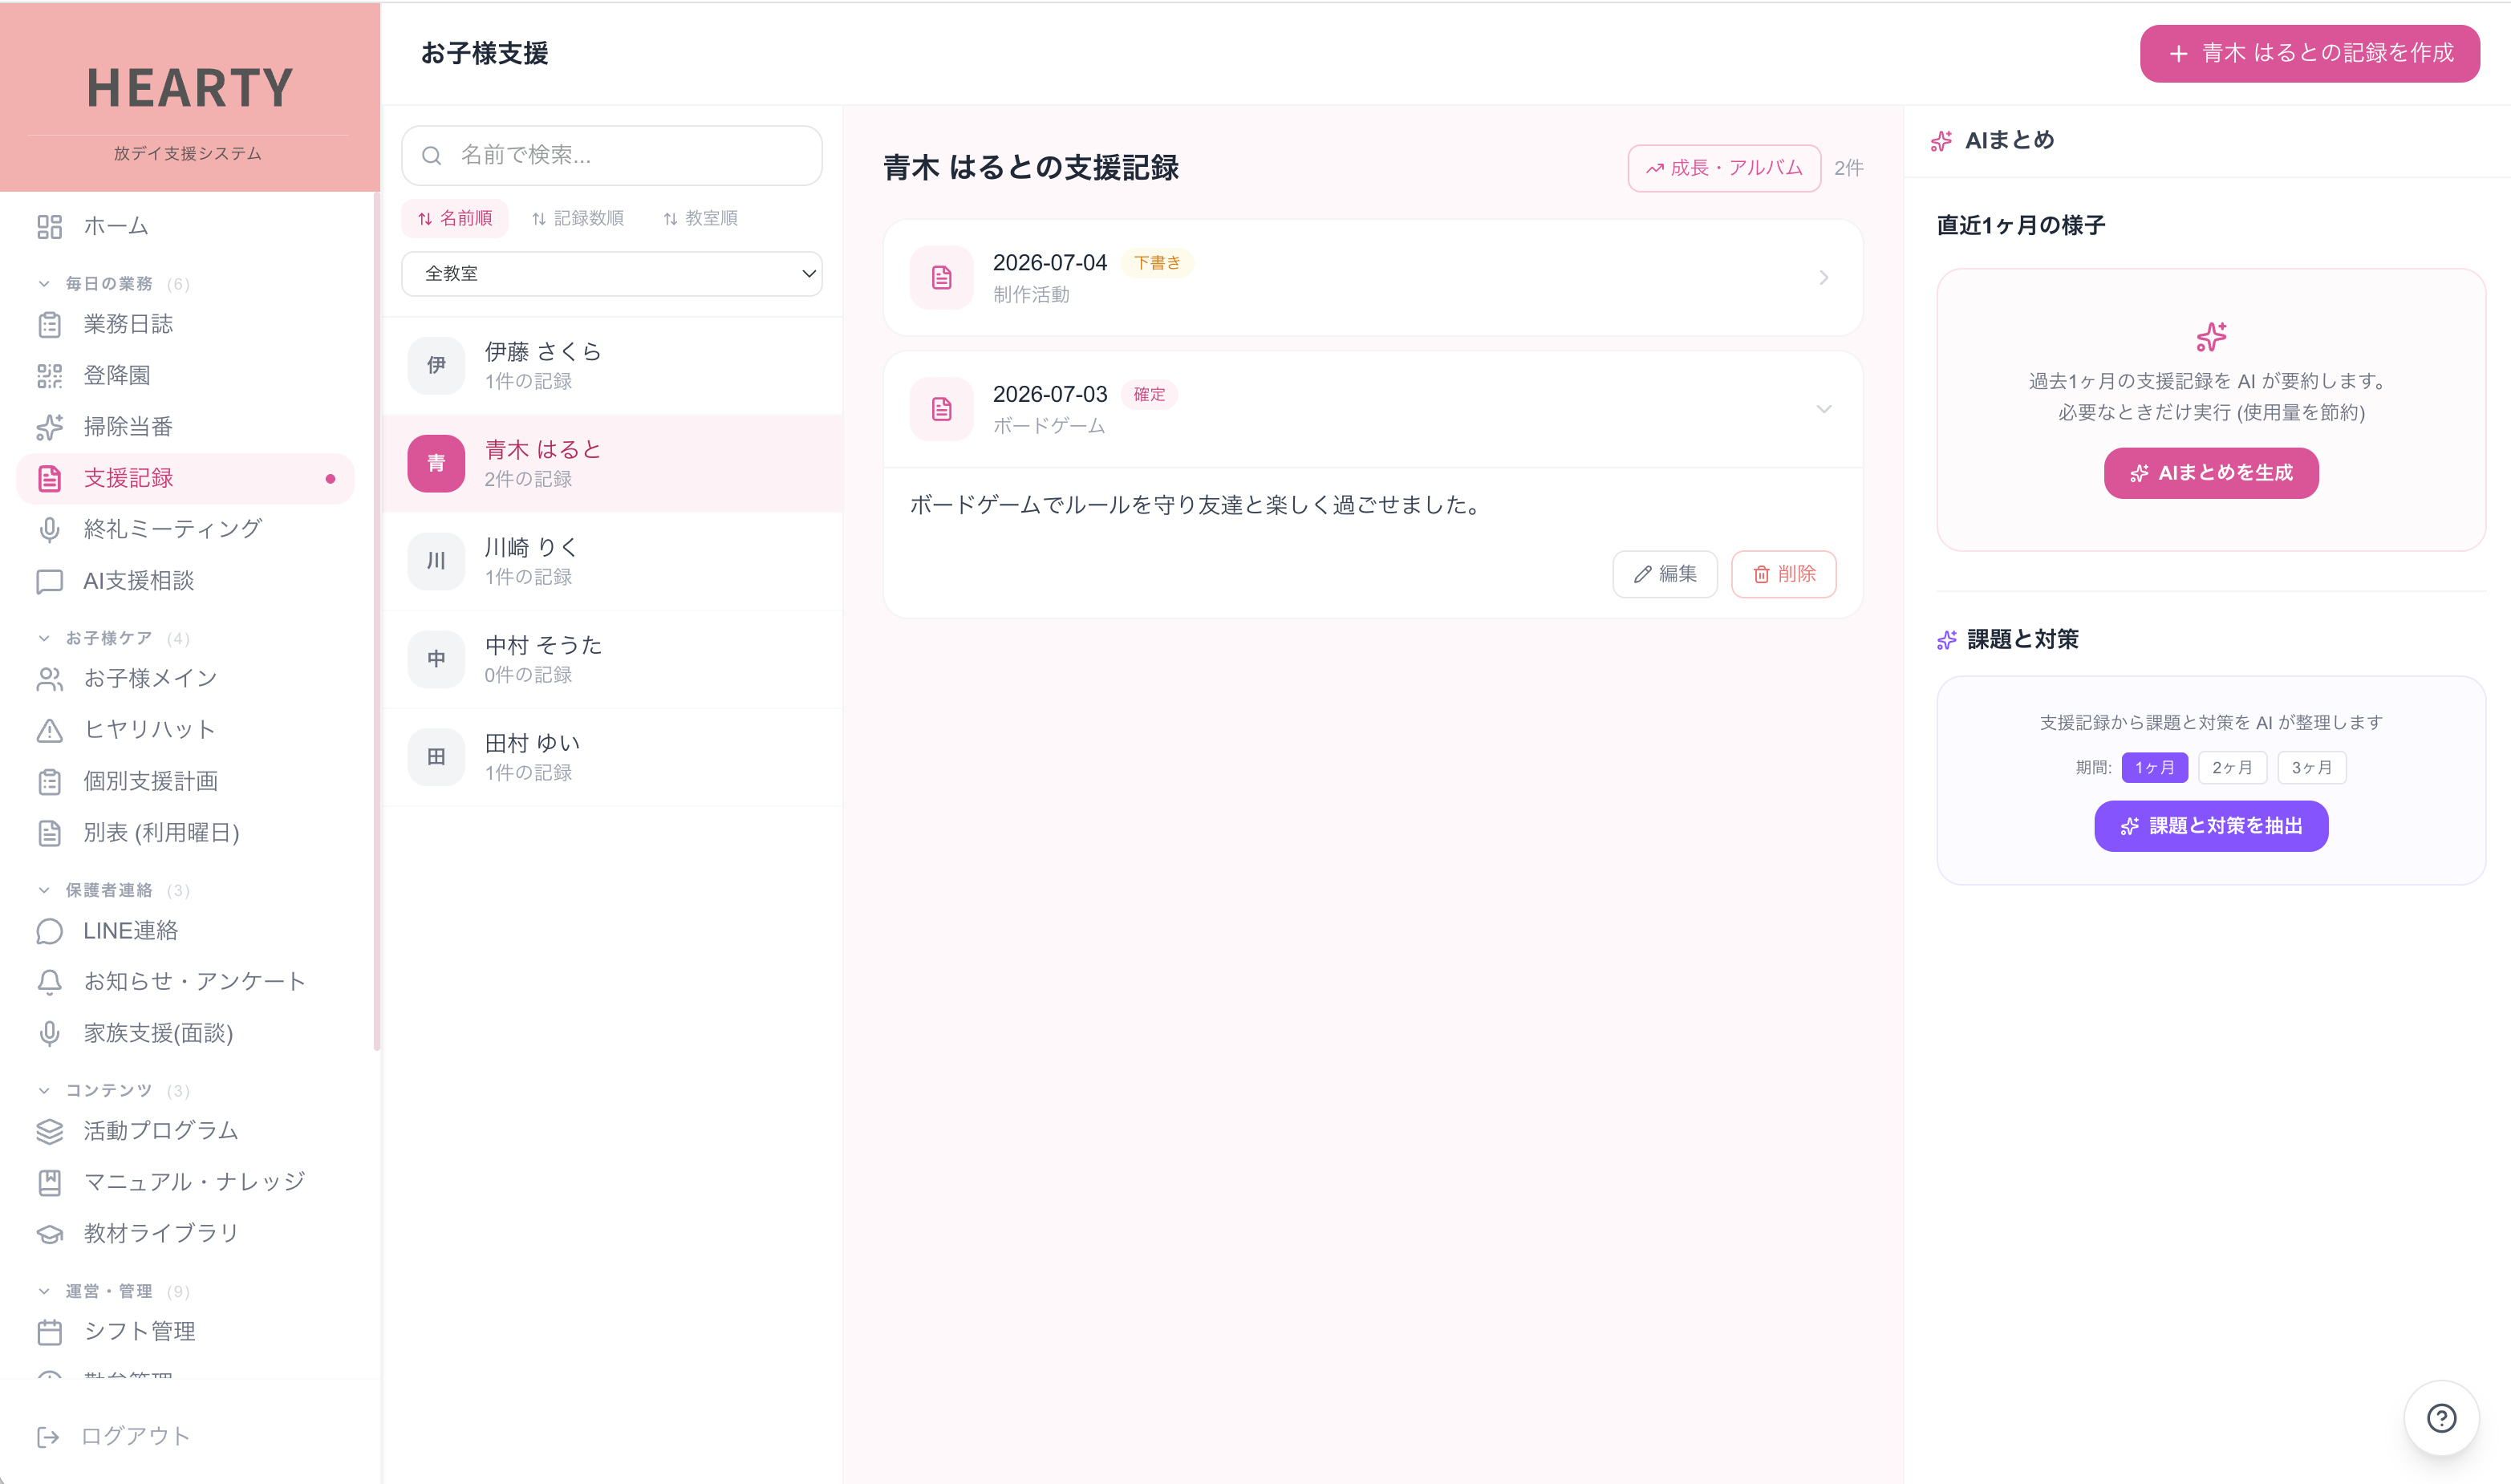This screenshot has height=1484, width=2511.
Task: Open マニュアル・ナレッジ book icon item
Action: pos(185,1182)
